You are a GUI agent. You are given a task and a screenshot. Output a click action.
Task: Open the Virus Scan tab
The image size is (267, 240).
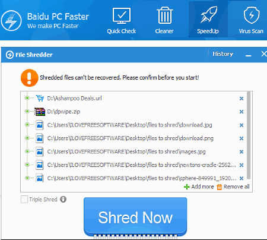[x=251, y=21]
